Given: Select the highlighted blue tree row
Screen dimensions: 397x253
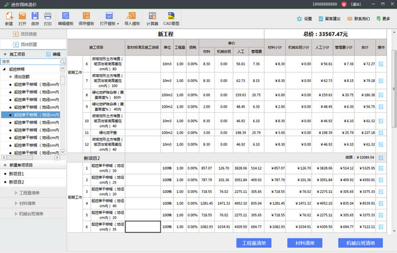Looking at the screenshot, I should point(30,115).
